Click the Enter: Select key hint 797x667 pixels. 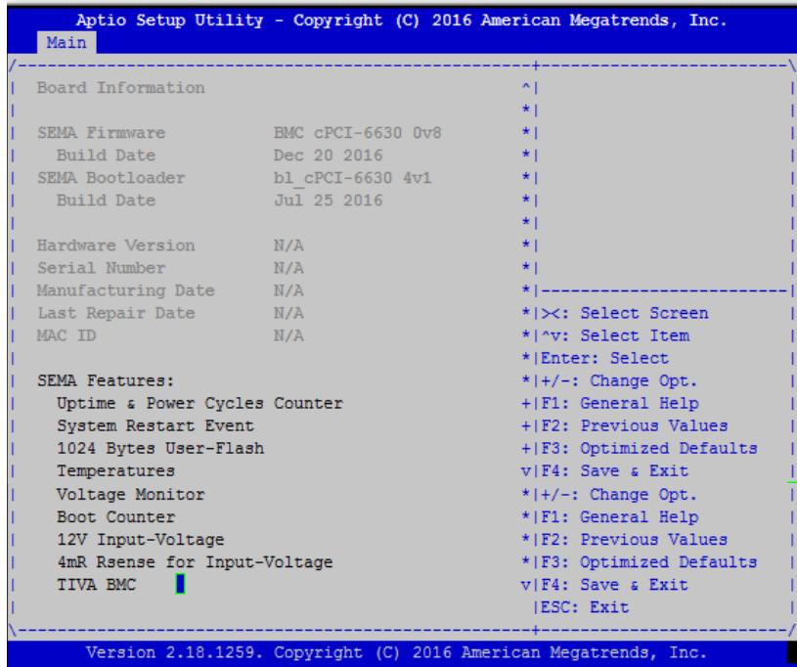604,358
